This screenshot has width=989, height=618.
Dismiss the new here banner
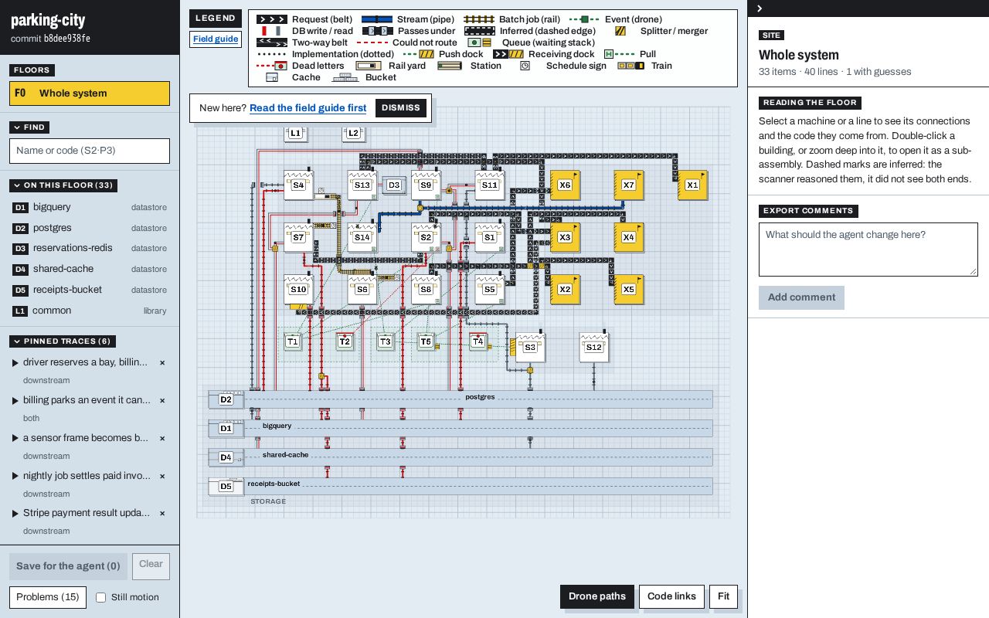(401, 108)
